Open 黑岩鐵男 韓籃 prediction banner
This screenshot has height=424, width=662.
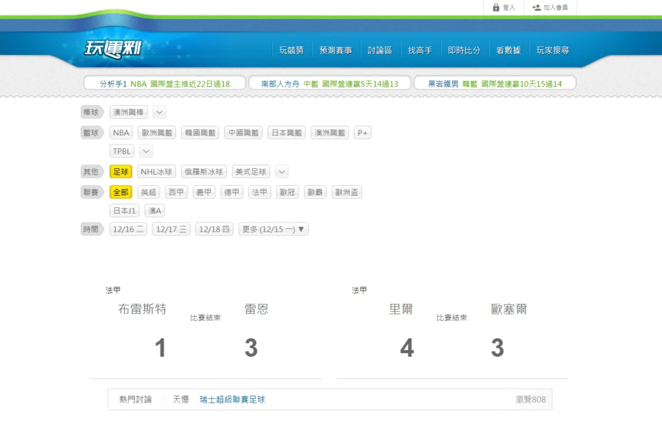pos(495,84)
